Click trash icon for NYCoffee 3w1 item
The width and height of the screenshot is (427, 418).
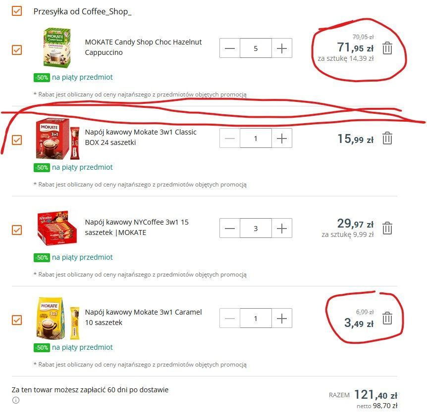(x=387, y=228)
